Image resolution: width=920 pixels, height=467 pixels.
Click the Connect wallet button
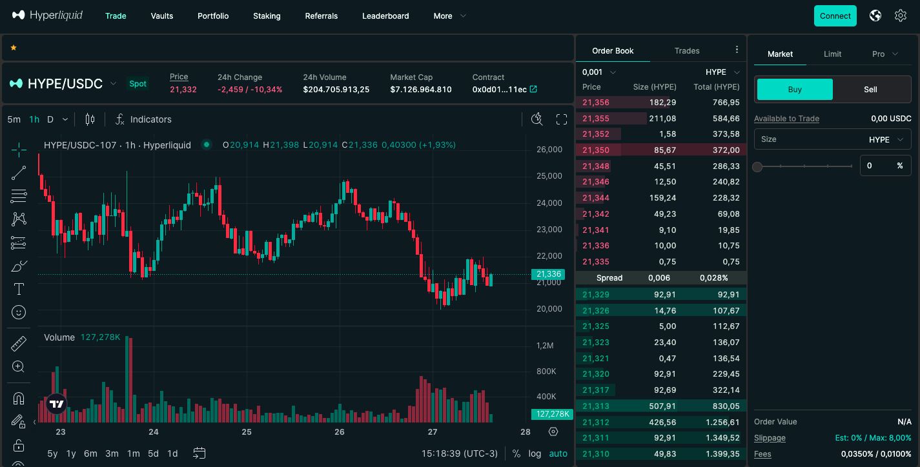click(835, 16)
